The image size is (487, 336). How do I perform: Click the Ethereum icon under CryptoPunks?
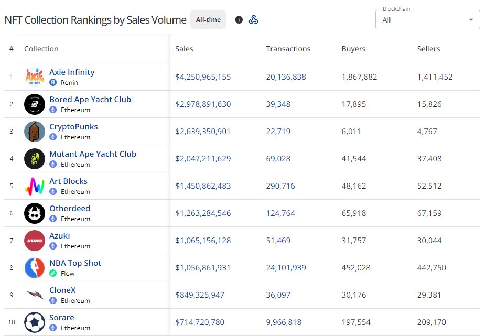click(x=53, y=137)
